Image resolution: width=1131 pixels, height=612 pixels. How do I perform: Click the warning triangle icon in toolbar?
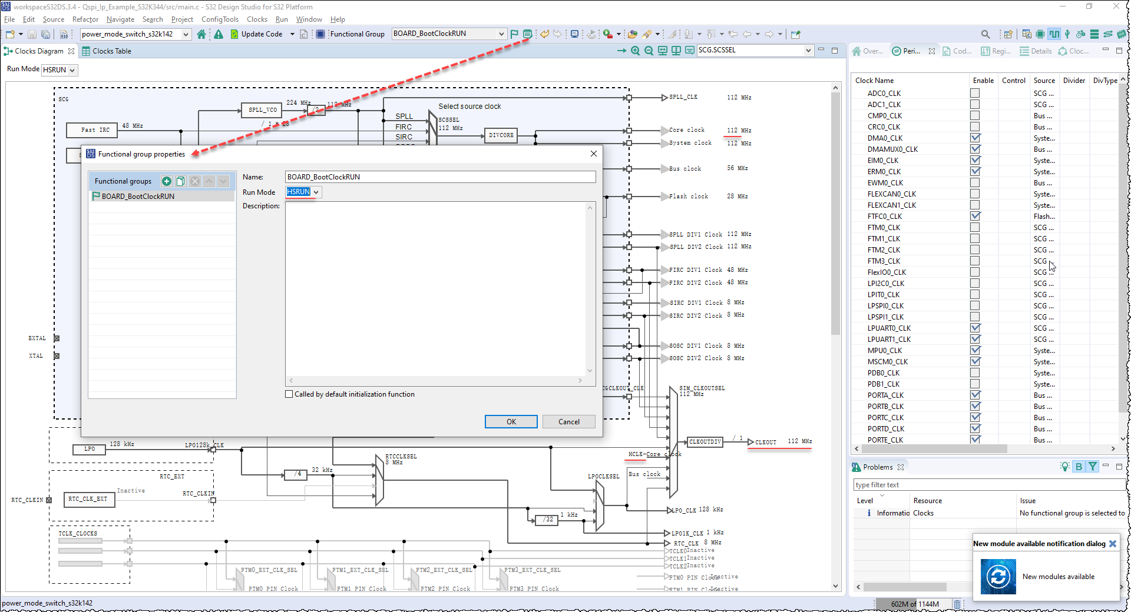click(x=219, y=34)
